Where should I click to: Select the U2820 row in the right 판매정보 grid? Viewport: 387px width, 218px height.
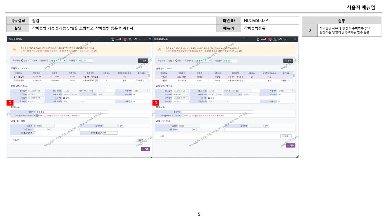click(224, 77)
